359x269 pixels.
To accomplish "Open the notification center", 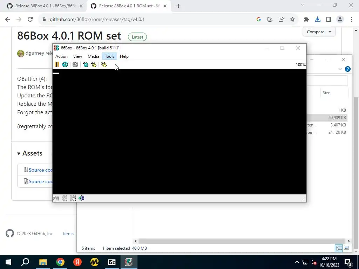I will click(x=348, y=262).
